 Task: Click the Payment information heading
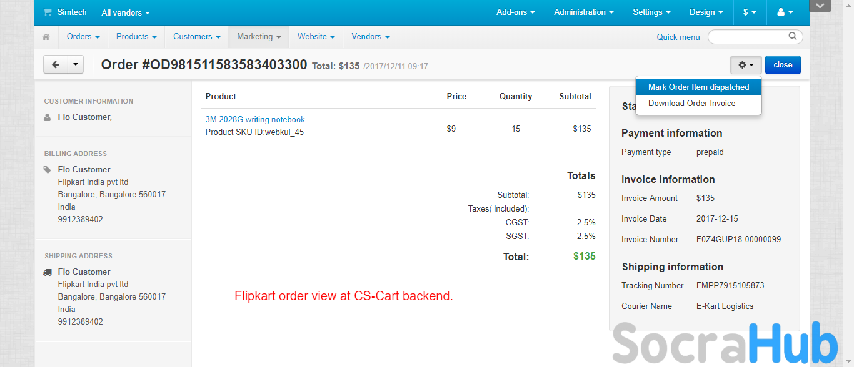click(672, 134)
